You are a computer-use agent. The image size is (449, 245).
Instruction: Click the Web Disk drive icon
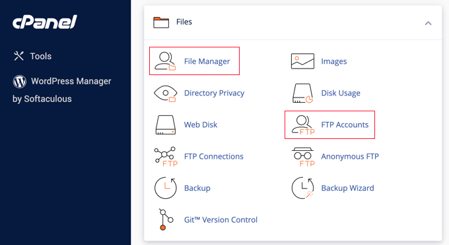point(166,124)
